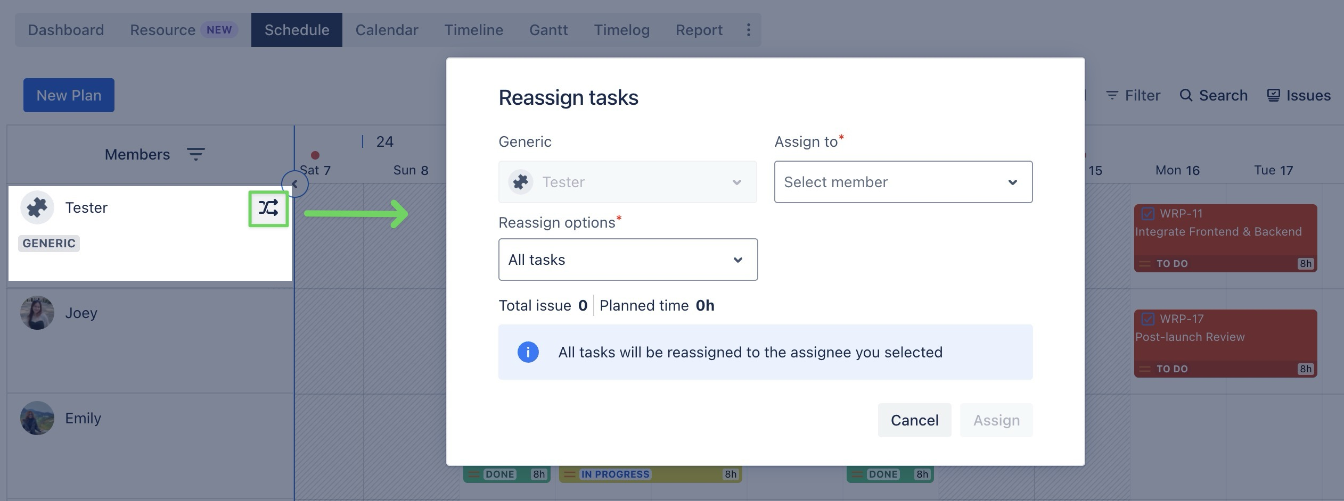Click the New Plan button
Screen dimensions: 1344x501
pyautogui.click(x=69, y=95)
